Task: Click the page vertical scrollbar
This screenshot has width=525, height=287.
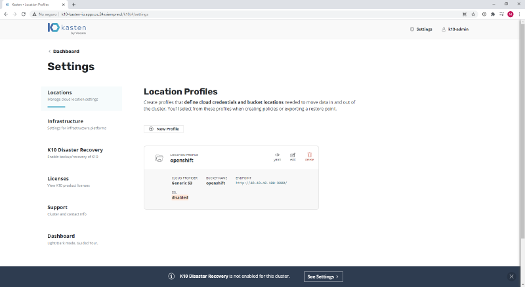Action: [x=522, y=130]
